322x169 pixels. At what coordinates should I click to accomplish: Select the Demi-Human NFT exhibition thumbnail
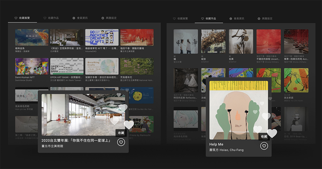tap(32, 66)
